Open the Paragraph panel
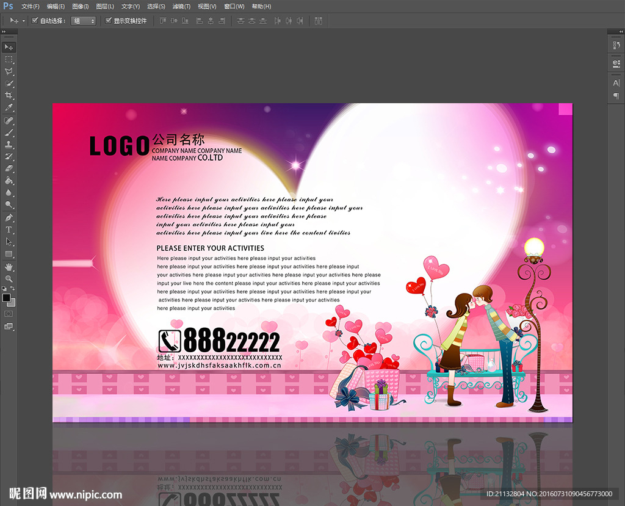The image size is (625, 506). [x=616, y=96]
